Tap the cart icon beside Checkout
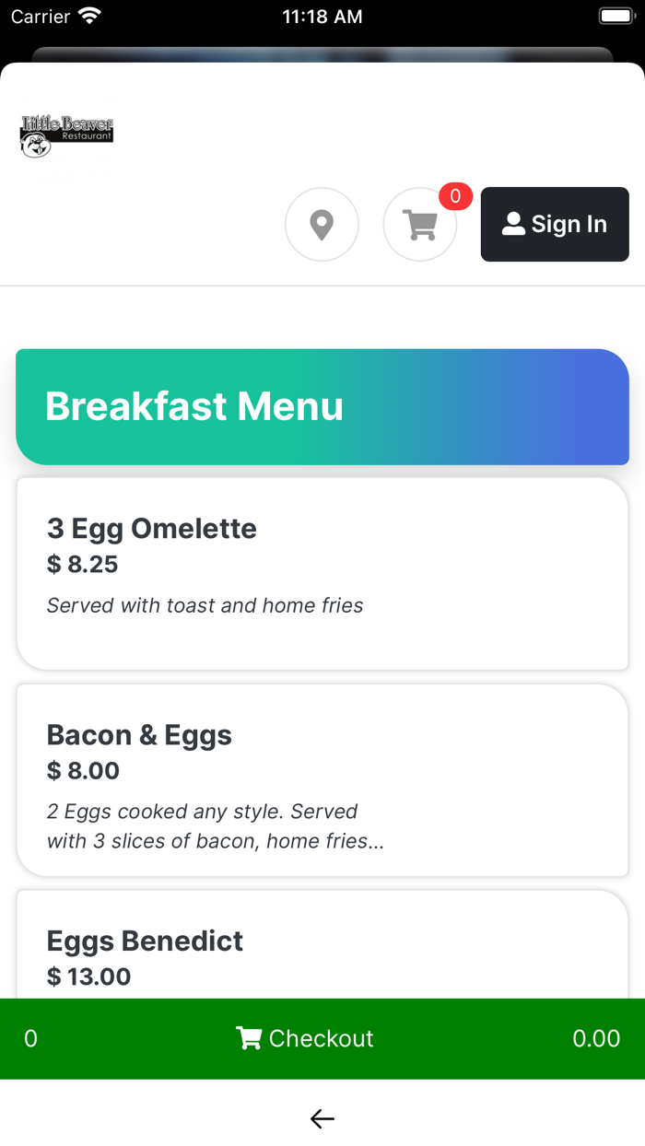The width and height of the screenshot is (645, 1146). [x=249, y=1038]
